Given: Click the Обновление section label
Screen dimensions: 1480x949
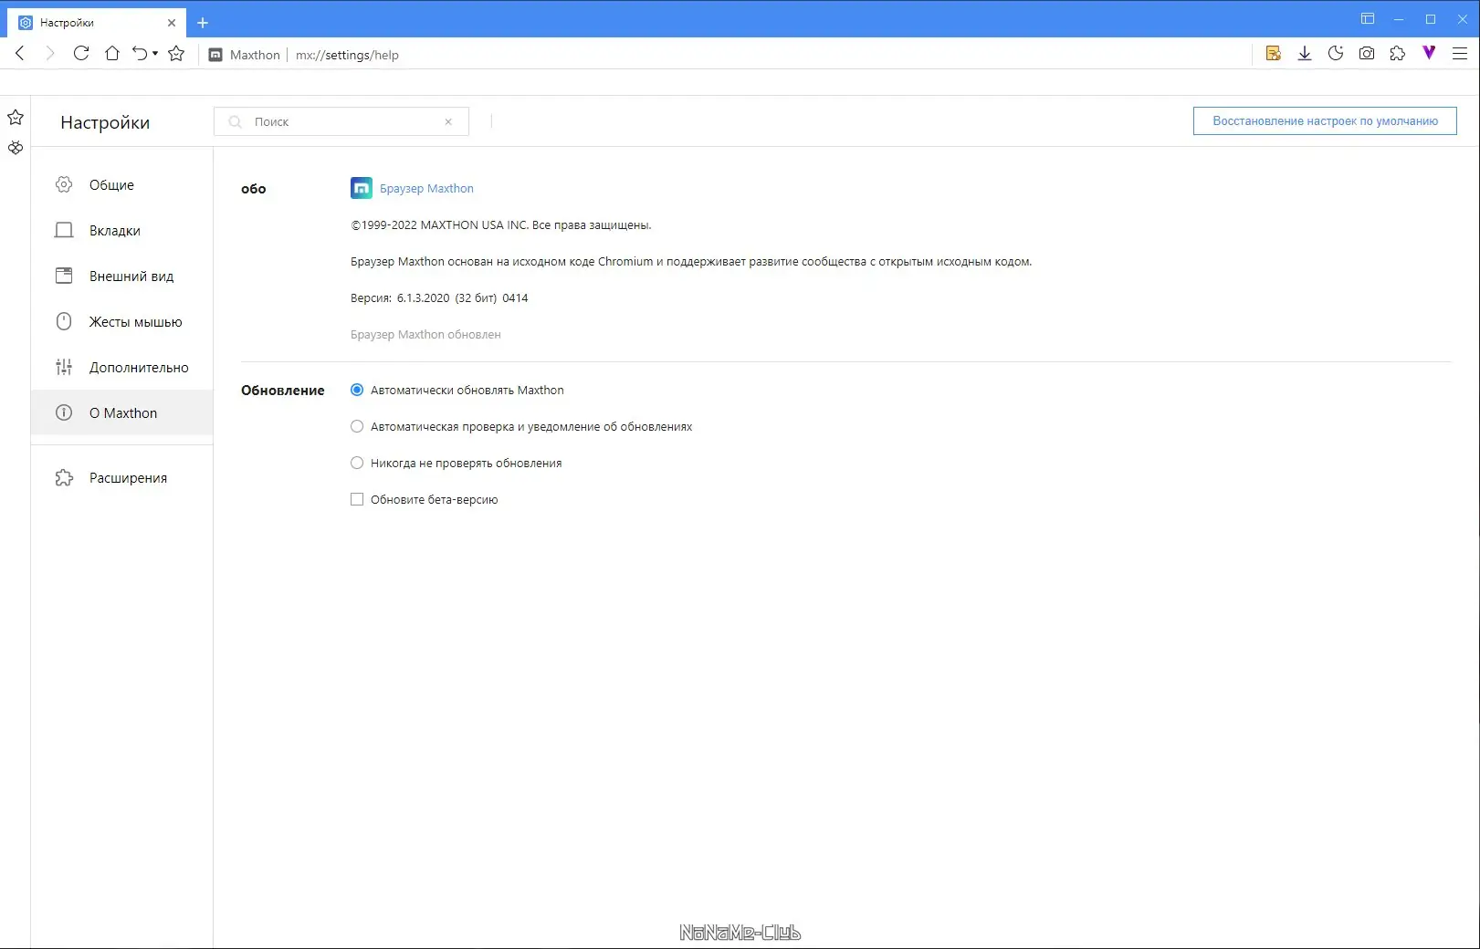Looking at the screenshot, I should (282, 390).
